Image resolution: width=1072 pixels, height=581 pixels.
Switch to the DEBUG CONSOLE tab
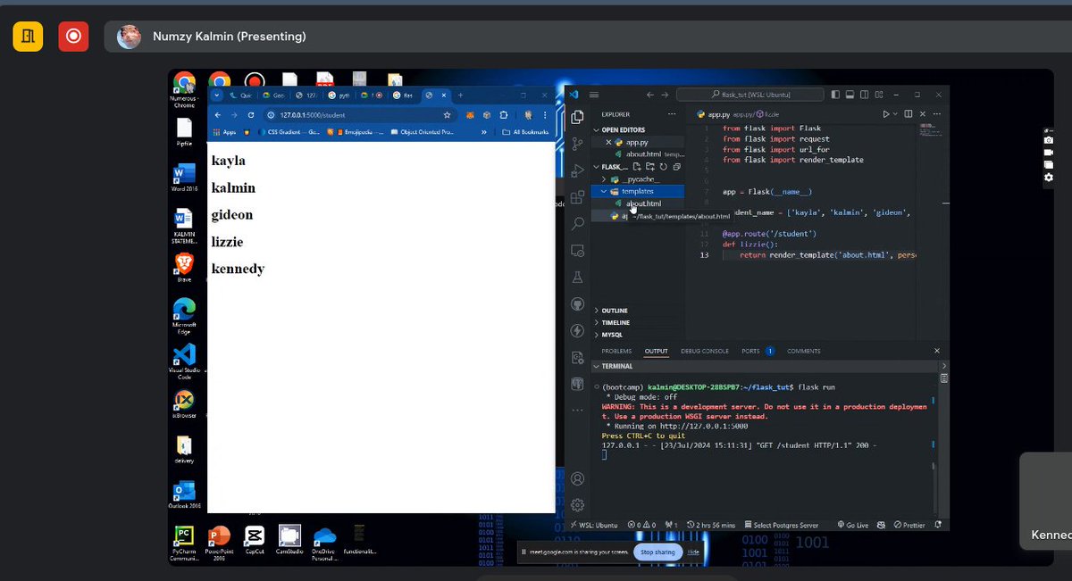[705, 351]
